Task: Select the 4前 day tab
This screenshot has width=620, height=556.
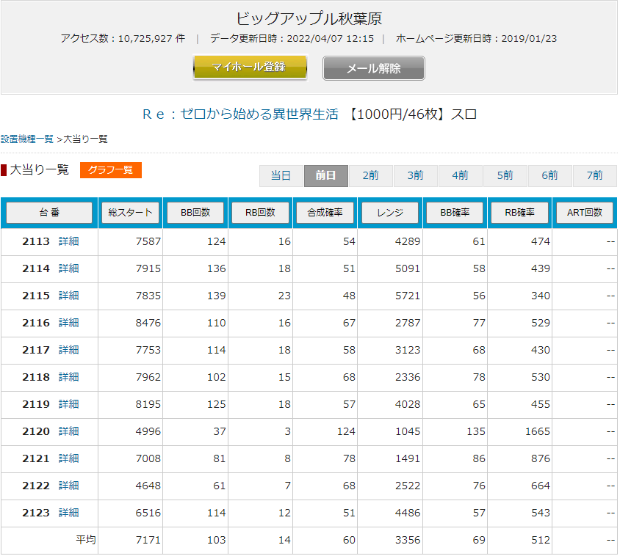Action: (460, 176)
